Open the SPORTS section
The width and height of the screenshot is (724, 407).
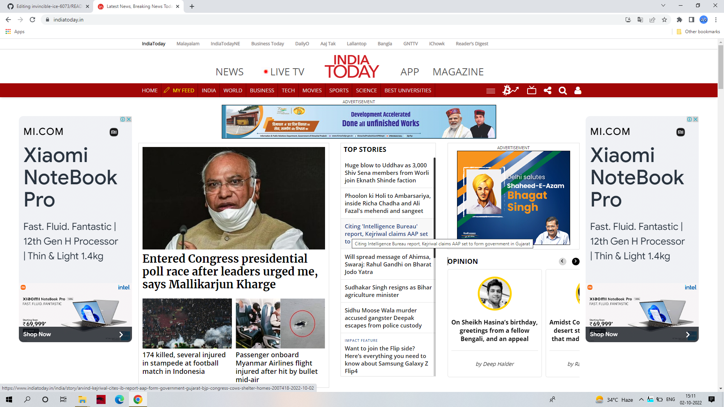tap(338, 90)
